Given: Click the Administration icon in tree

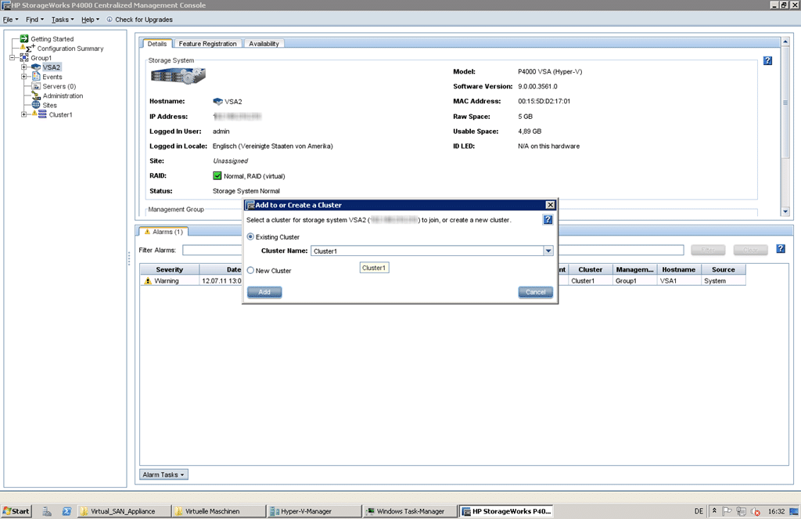Looking at the screenshot, I should click(36, 96).
